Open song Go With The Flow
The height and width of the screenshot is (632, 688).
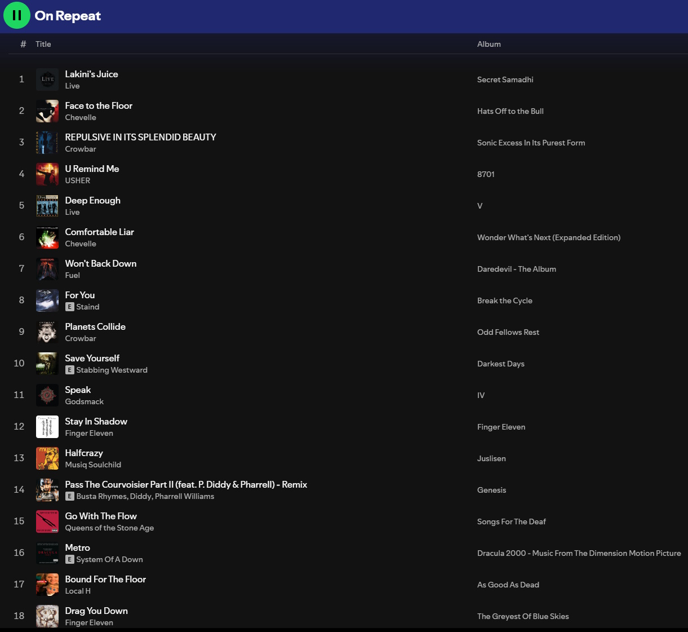pos(101,516)
